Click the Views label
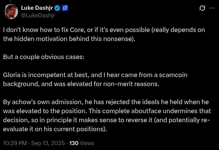This screenshot has width=219, height=150. [x=87, y=143]
